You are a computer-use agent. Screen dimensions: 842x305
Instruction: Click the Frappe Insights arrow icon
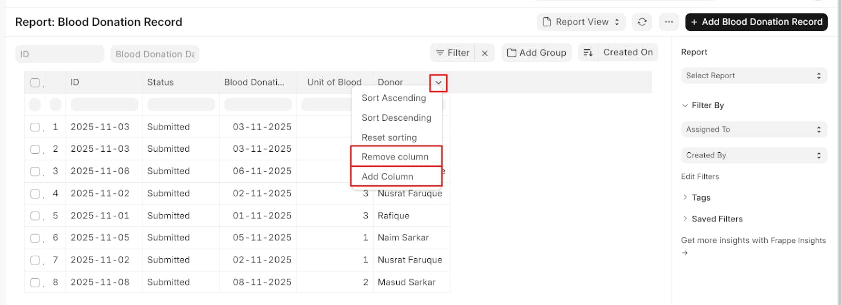(685, 253)
